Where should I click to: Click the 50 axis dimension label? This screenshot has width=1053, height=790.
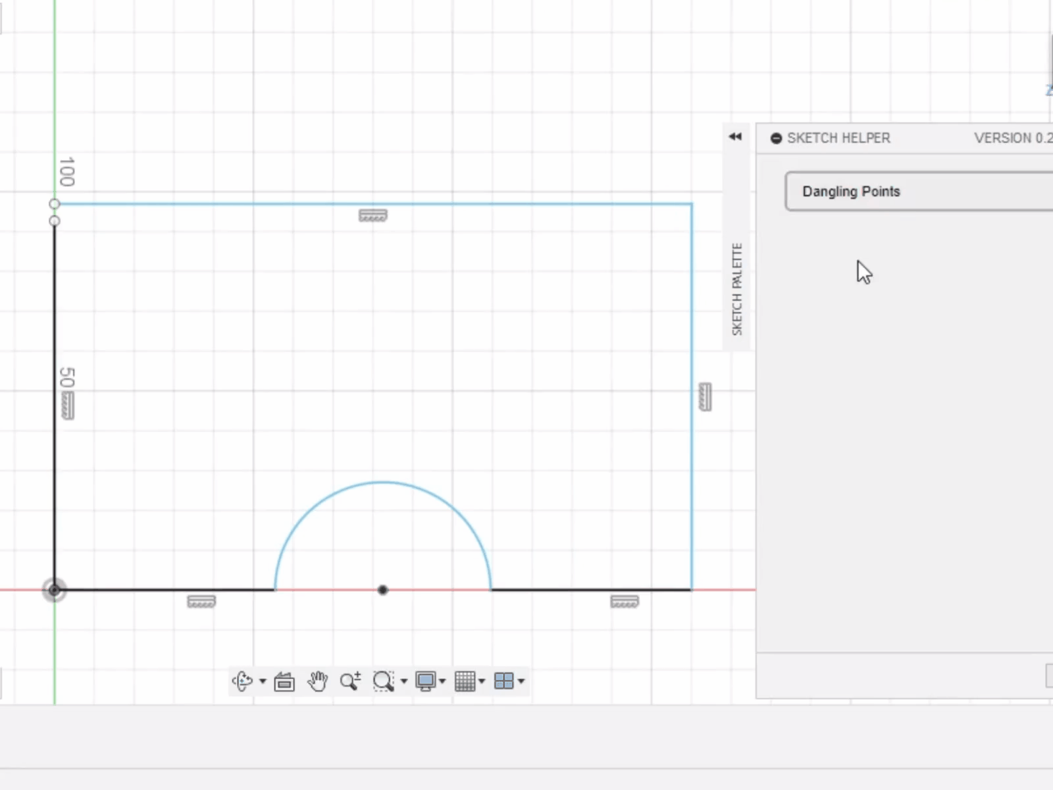[66, 377]
